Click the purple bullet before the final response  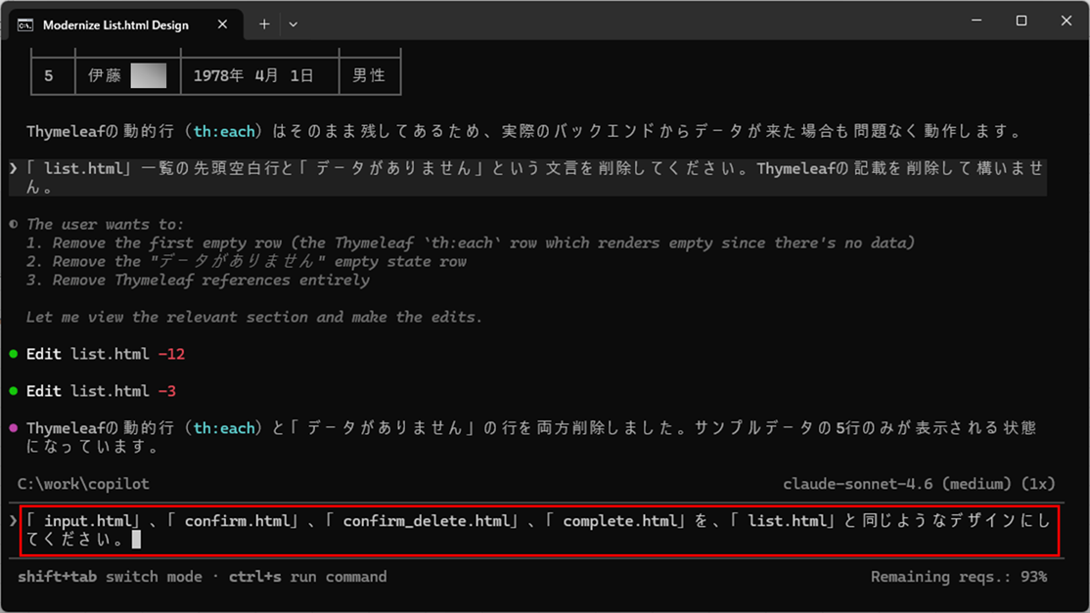click(14, 428)
